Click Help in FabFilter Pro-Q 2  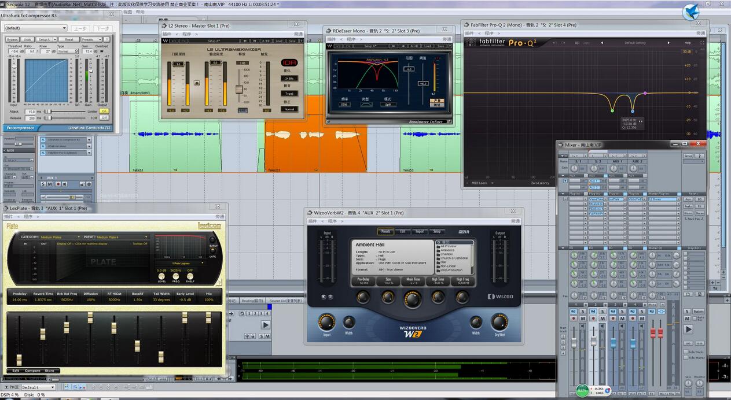[688, 43]
